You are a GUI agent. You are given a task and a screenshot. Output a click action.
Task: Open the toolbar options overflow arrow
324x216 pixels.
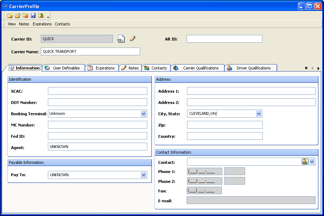[x=48, y=17]
